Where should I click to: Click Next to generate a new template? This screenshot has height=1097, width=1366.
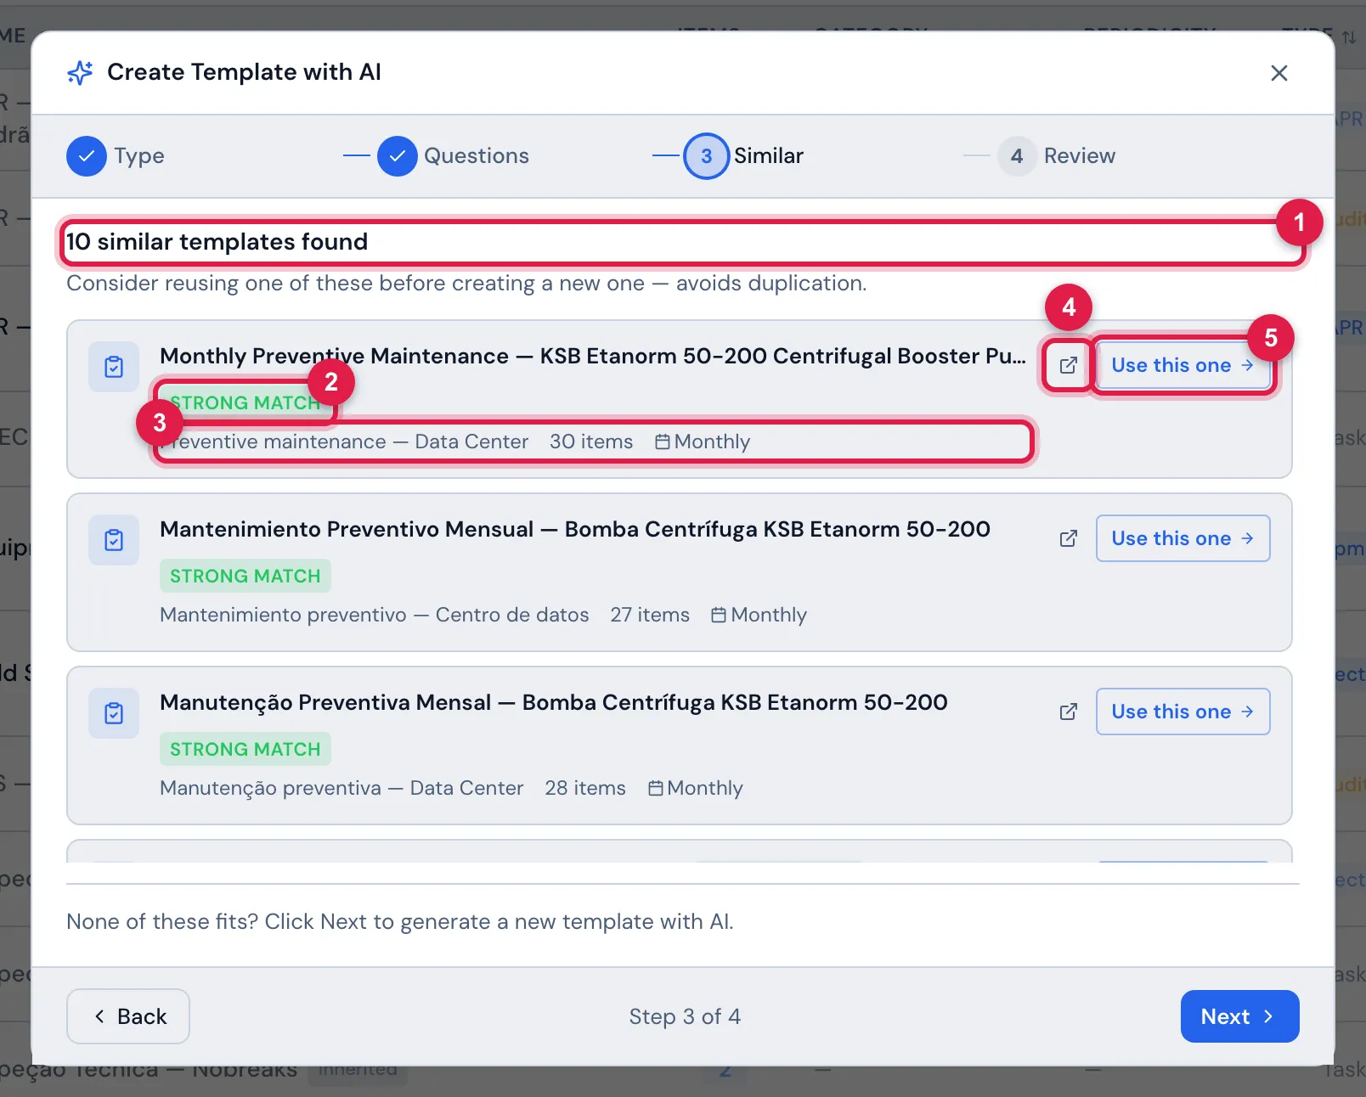pyautogui.click(x=1239, y=1016)
